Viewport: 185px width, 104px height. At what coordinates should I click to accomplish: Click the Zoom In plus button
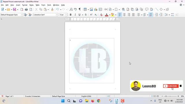point(178,96)
